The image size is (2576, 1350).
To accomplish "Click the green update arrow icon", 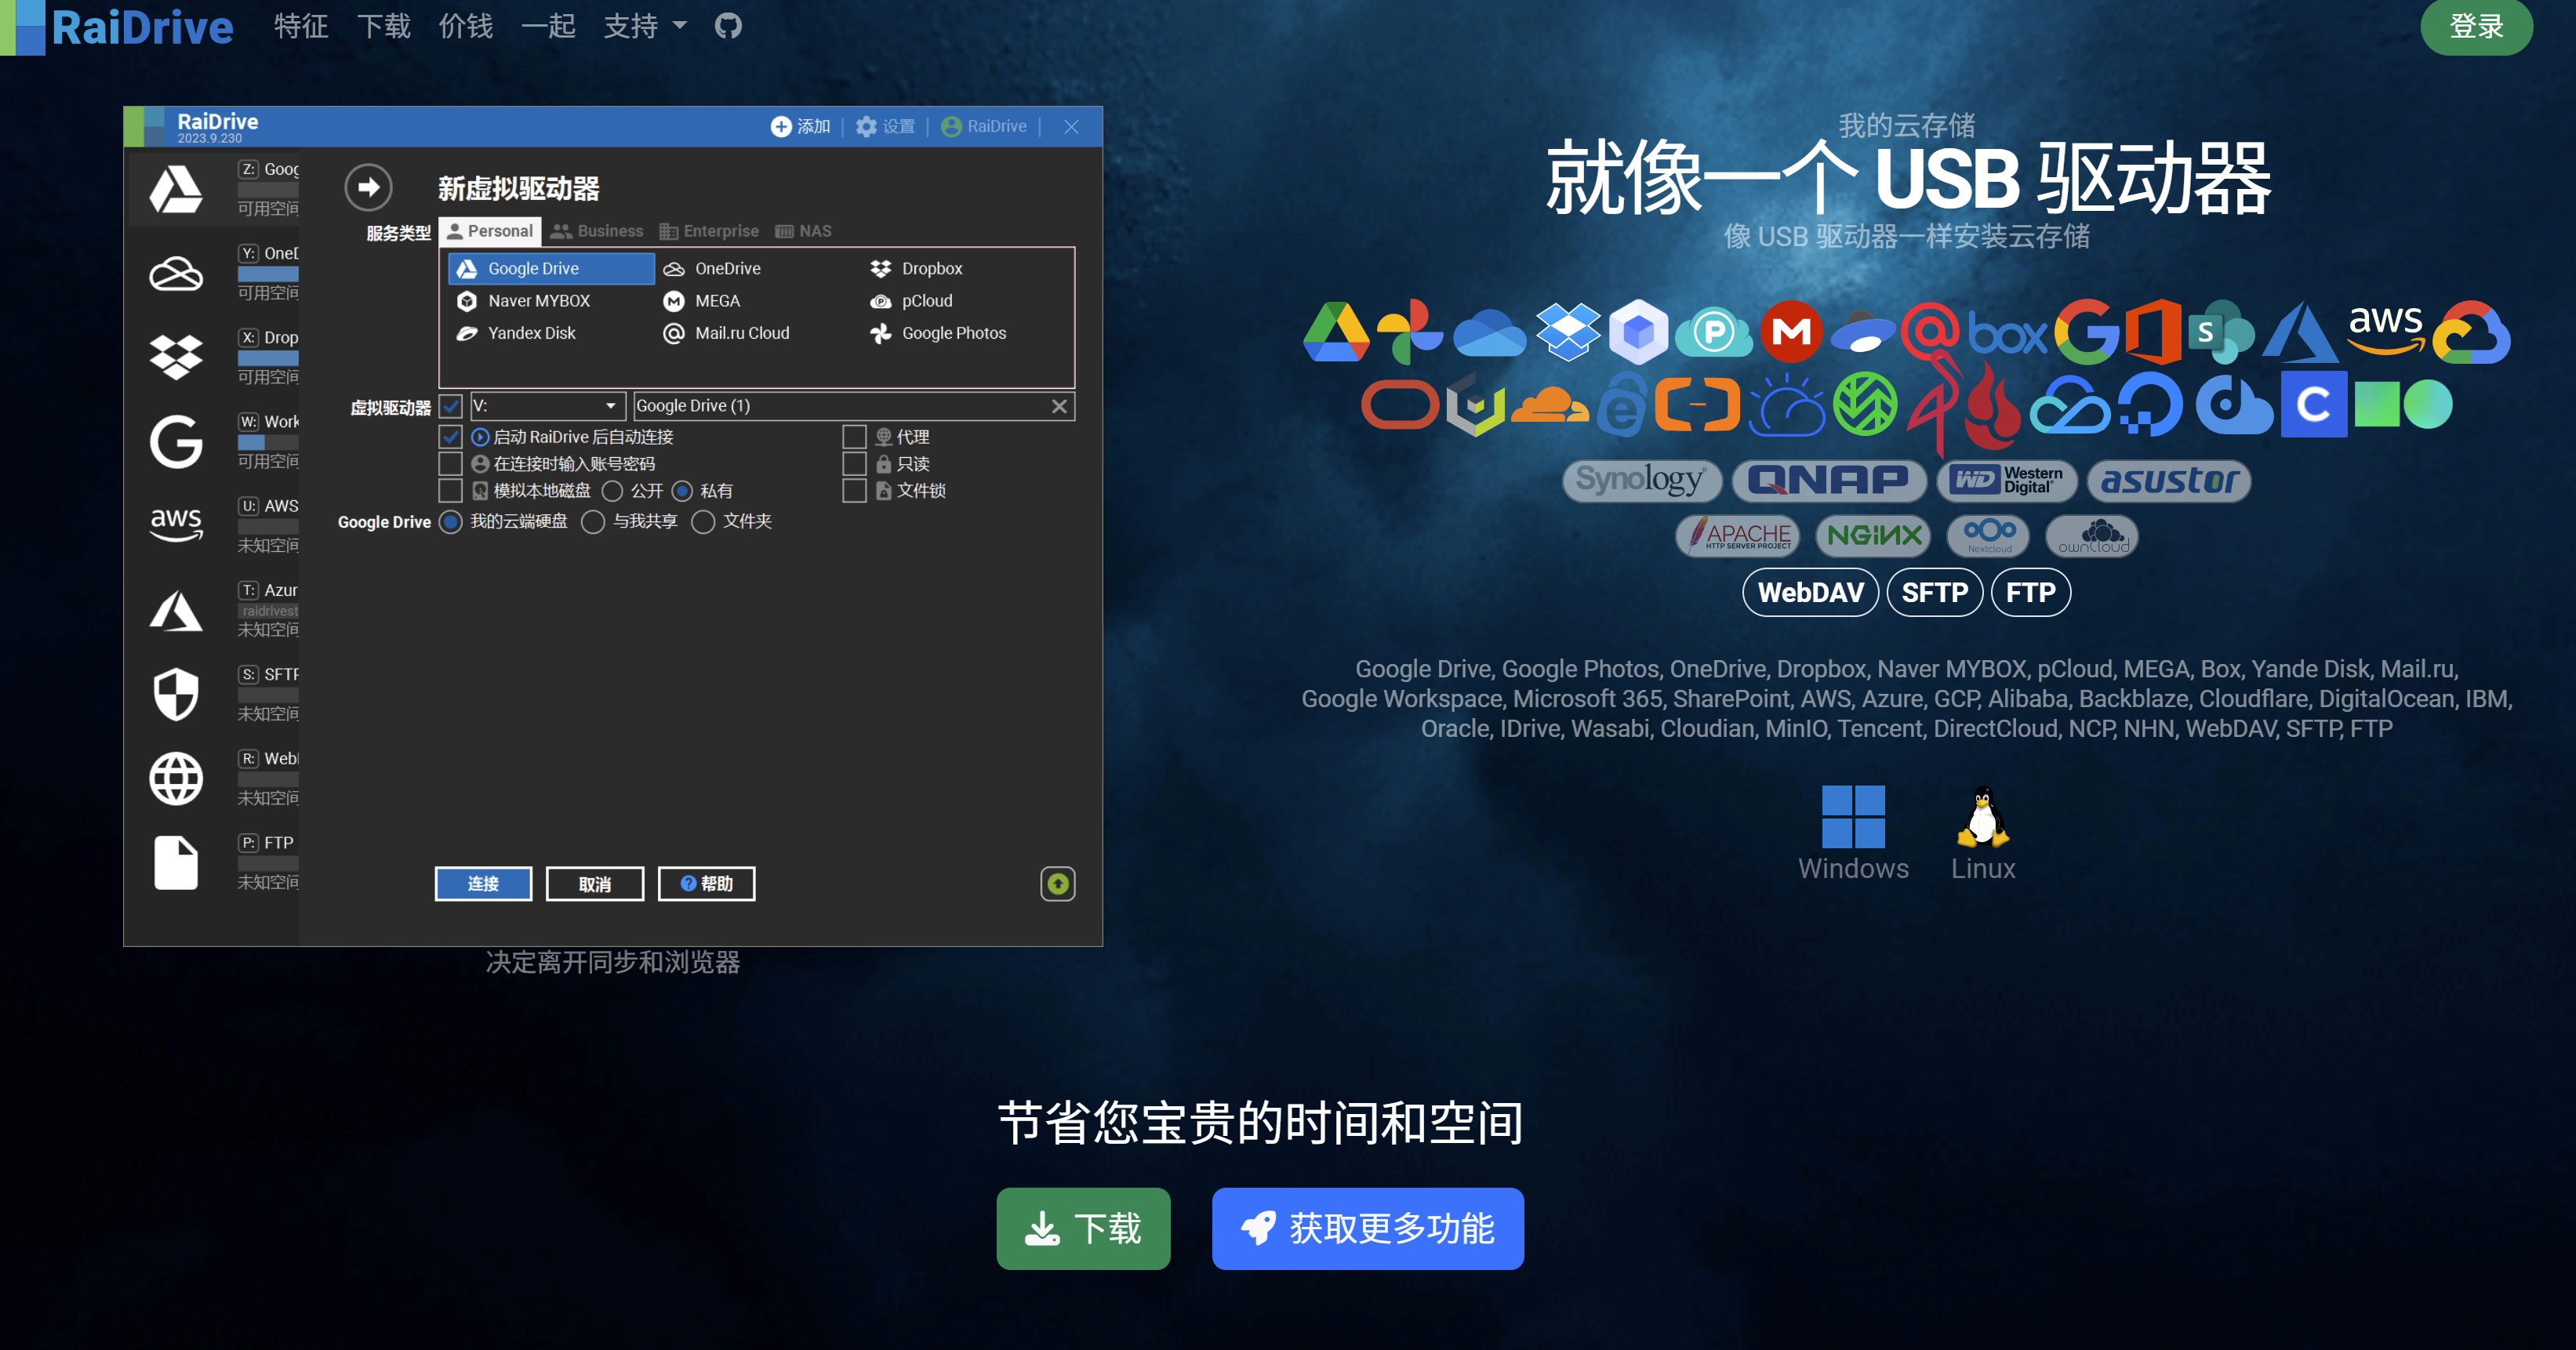I will [x=1057, y=884].
